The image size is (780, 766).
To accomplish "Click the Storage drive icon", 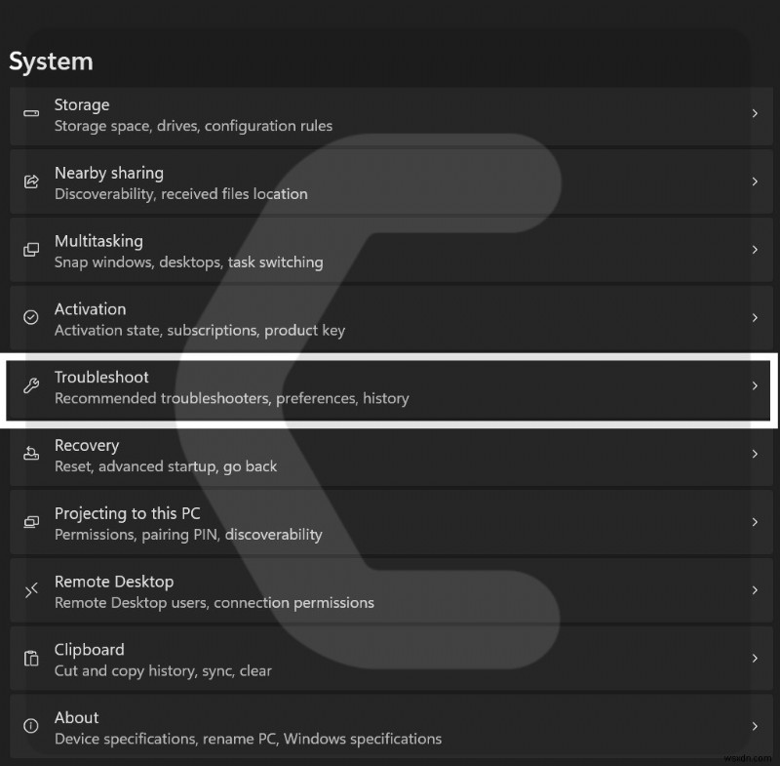I will [x=30, y=114].
